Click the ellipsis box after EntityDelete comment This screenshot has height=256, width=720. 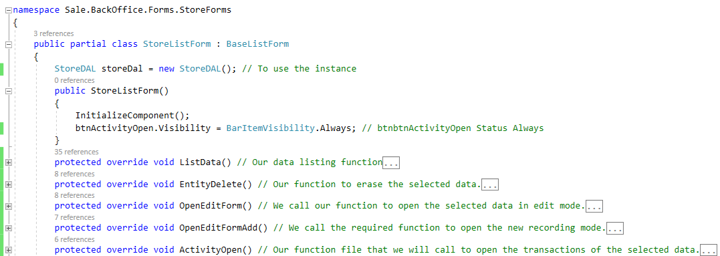click(x=490, y=184)
